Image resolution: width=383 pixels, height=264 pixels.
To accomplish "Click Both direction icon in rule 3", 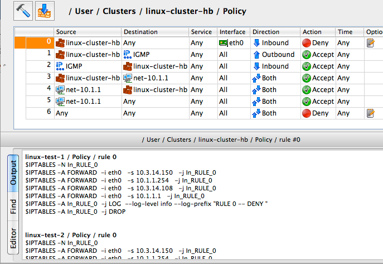I will [256, 78].
